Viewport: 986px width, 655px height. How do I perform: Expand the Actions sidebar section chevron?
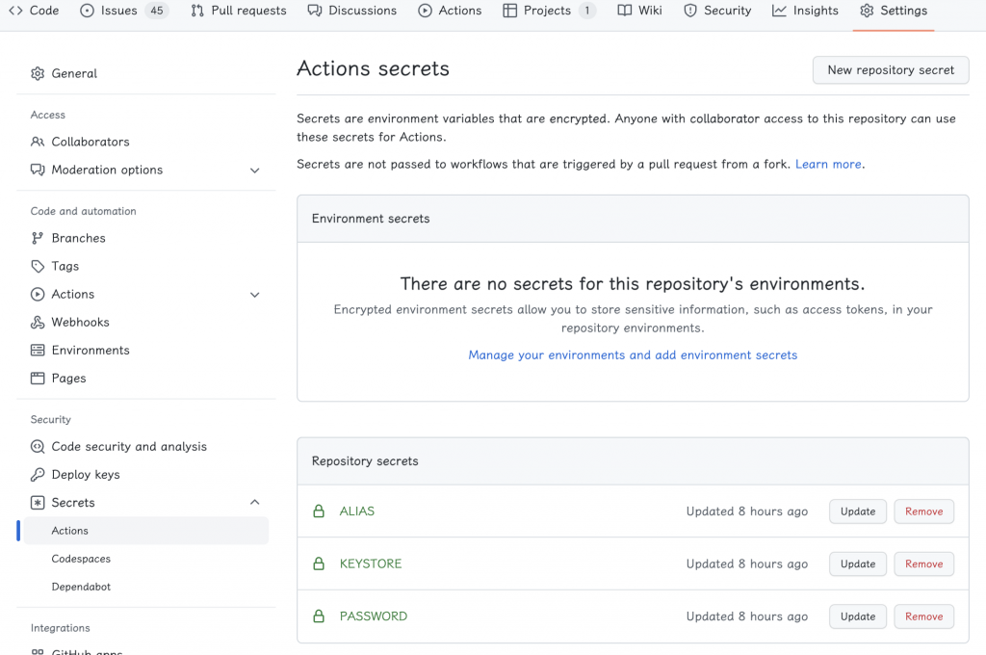pyautogui.click(x=255, y=295)
